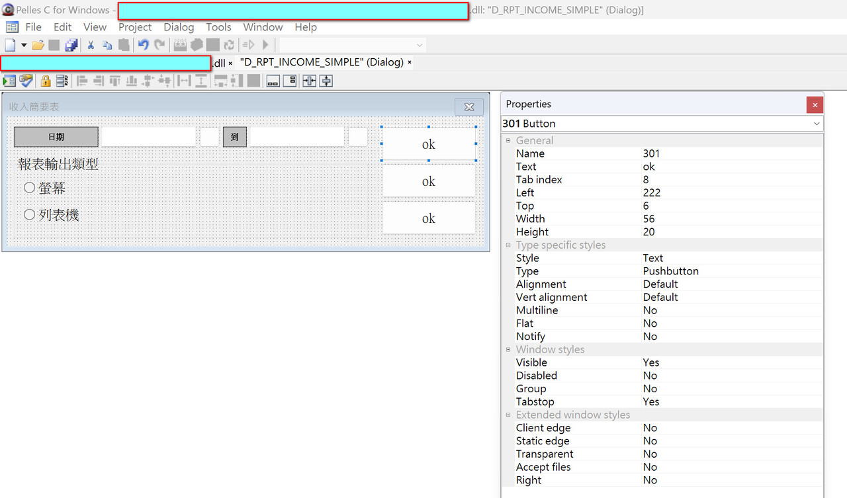The image size is (847, 498).
Task: Click the Compile icon in the main toolbar
Action: coord(180,45)
